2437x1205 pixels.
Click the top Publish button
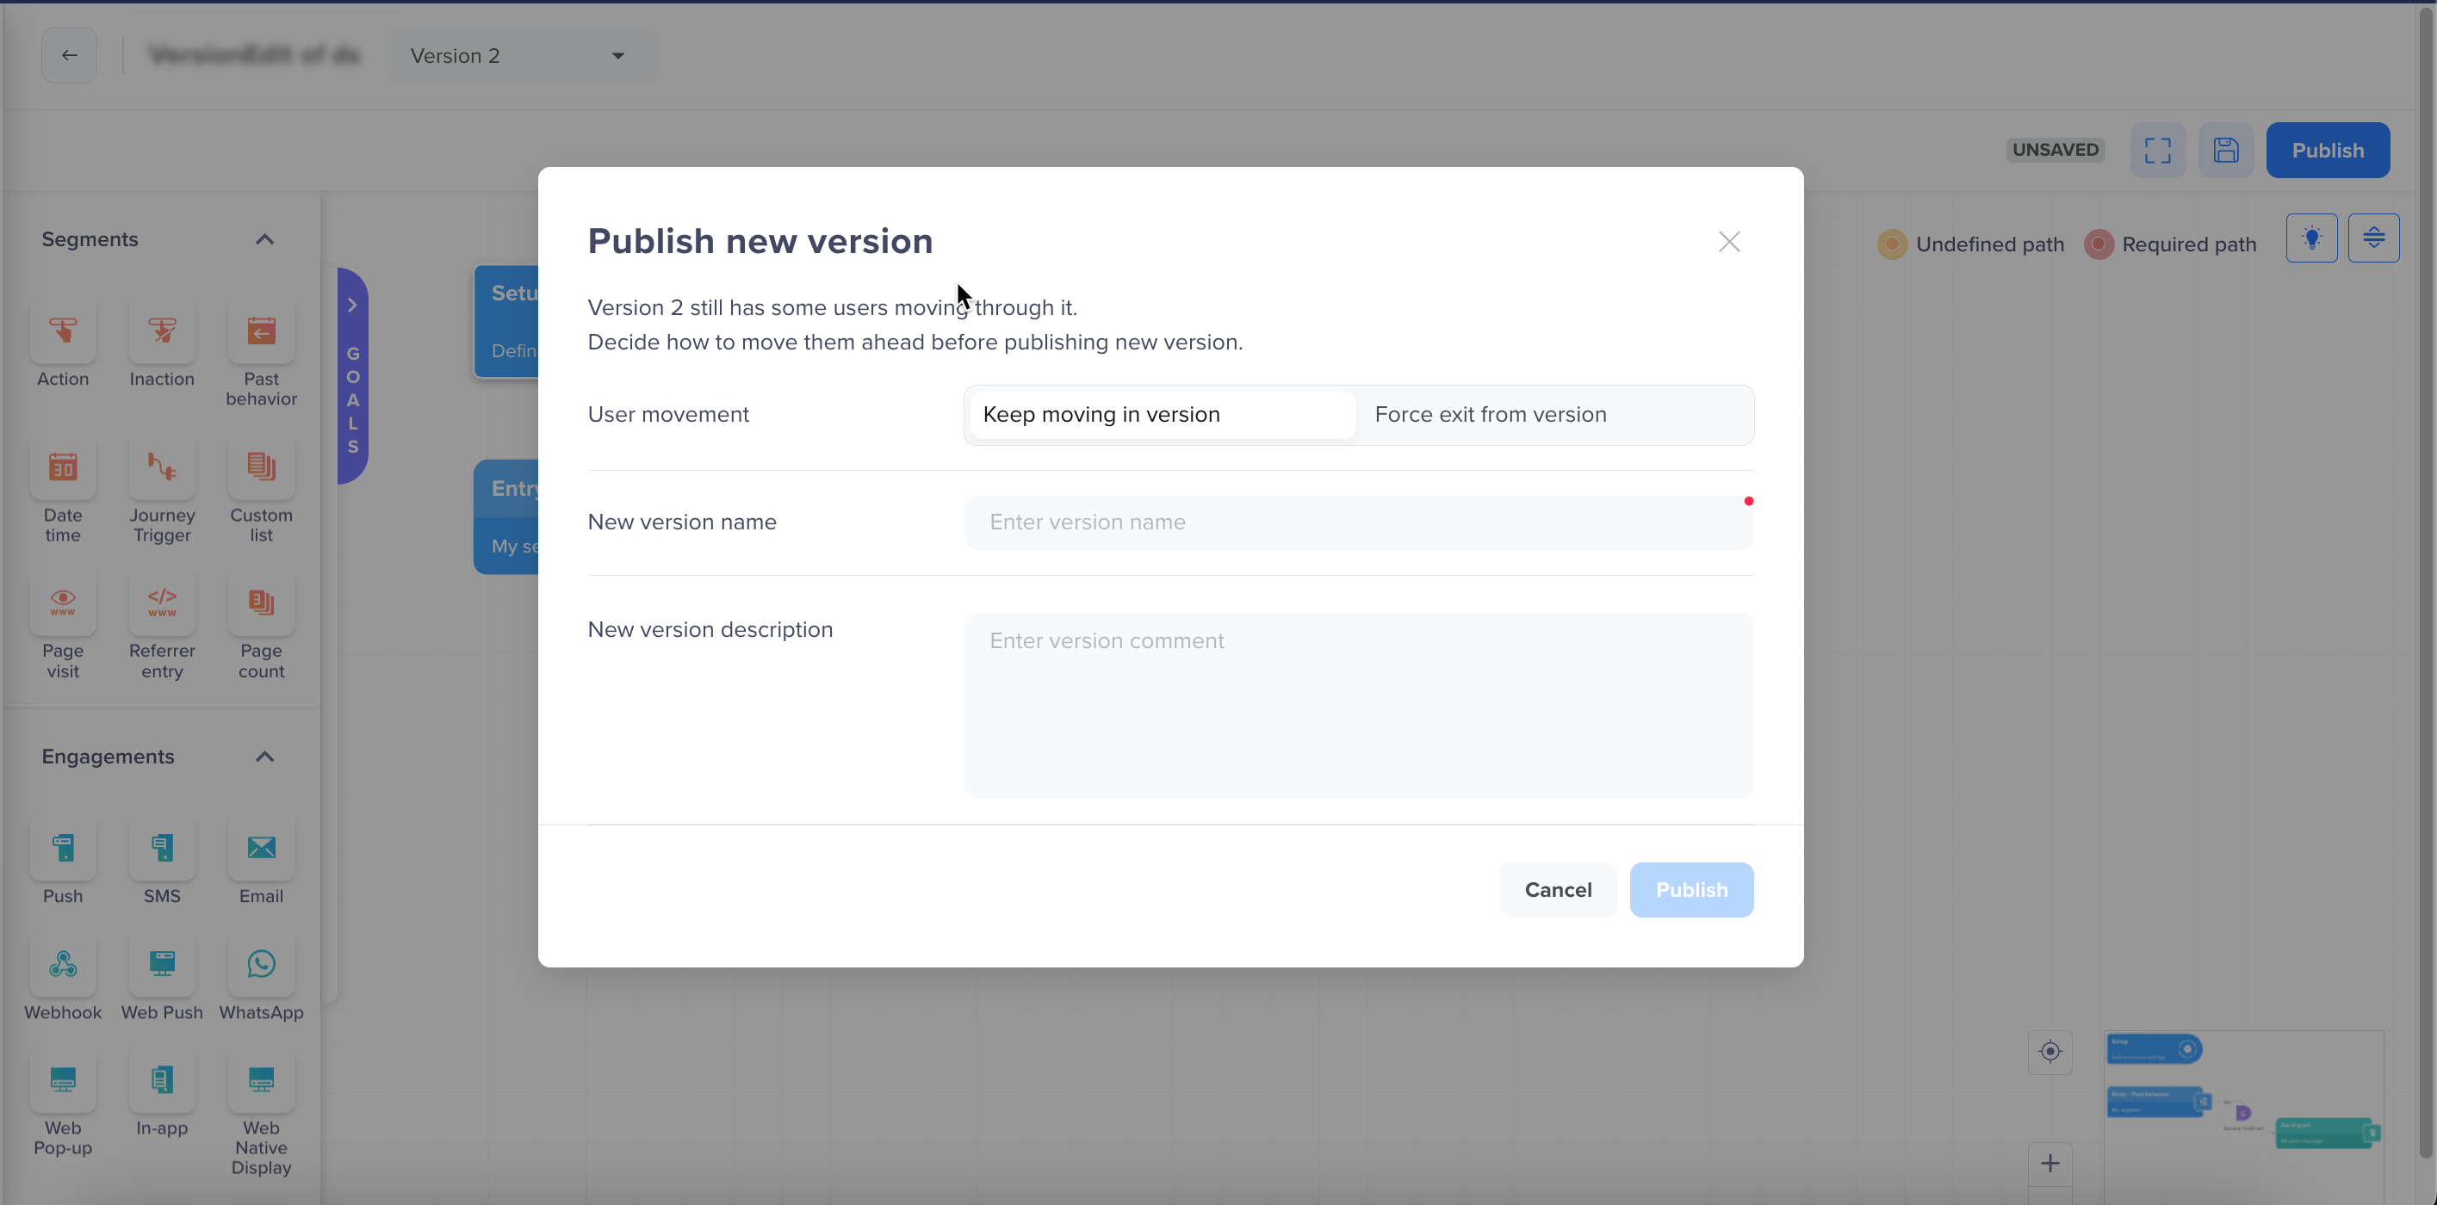(x=2328, y=150)
